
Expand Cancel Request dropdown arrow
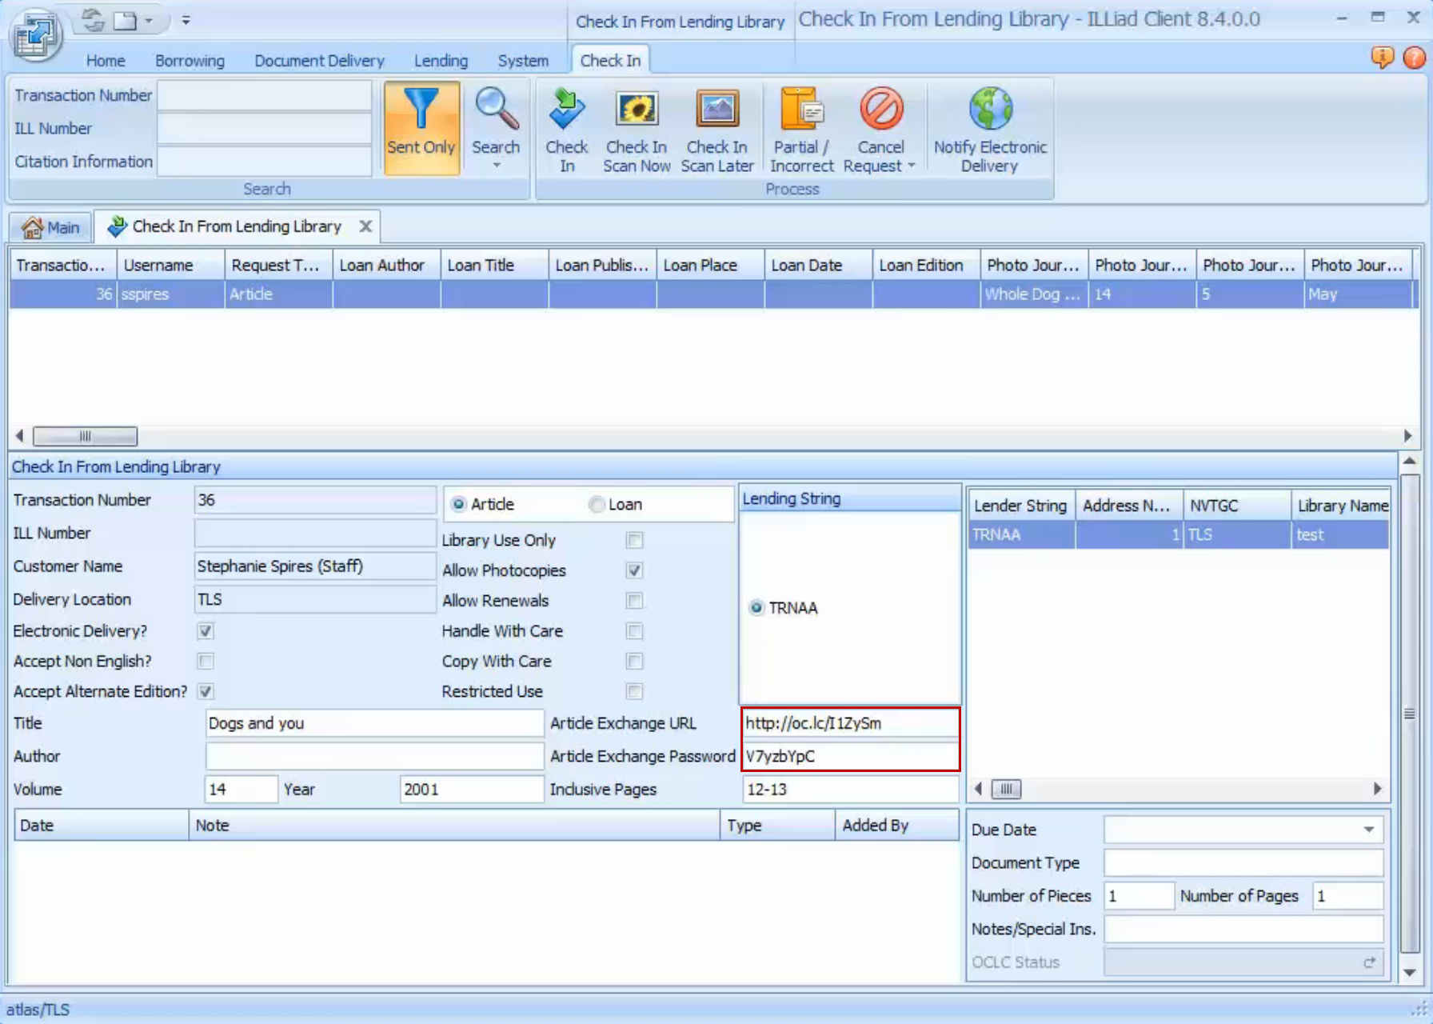[x=912, y=166]
